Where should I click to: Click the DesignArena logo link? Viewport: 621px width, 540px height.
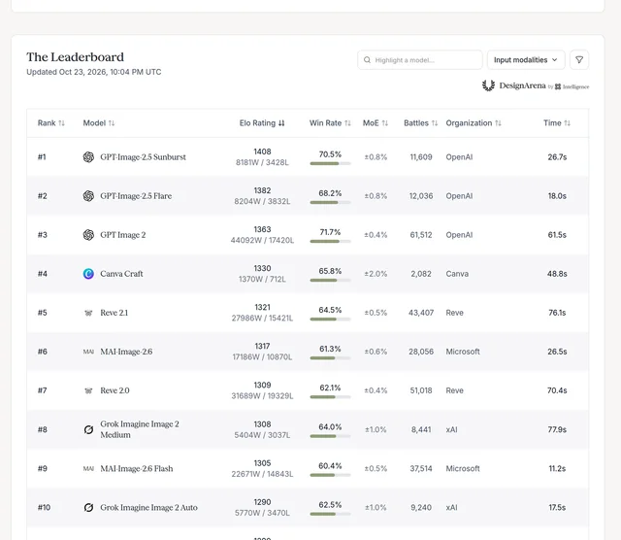click(x=535, y=85)
